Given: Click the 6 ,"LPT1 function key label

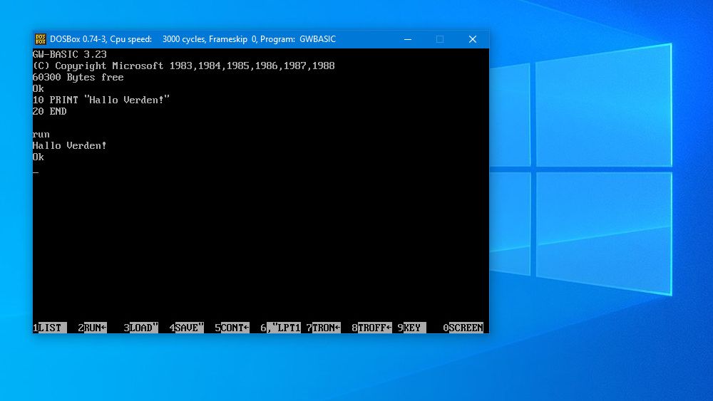Looking at the screenshot, I should [280, 328].
